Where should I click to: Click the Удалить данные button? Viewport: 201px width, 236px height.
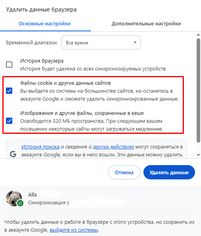tap(169, 172)
